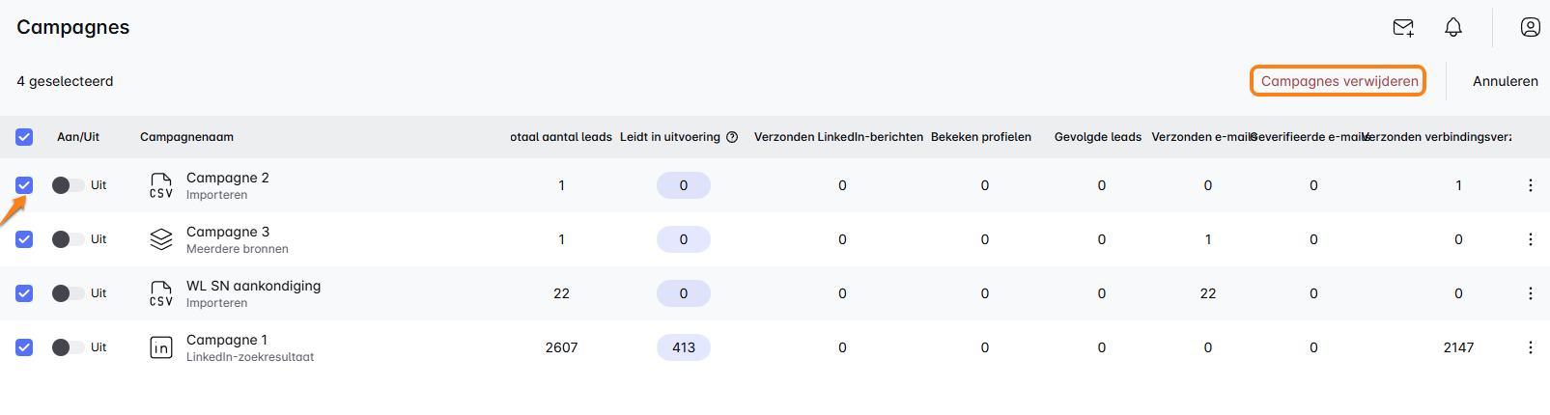This screenshot has width=1550, height=415.
Task: Open the three-dot menu for Campagne 1
Action: click(x=1531, y=347)
